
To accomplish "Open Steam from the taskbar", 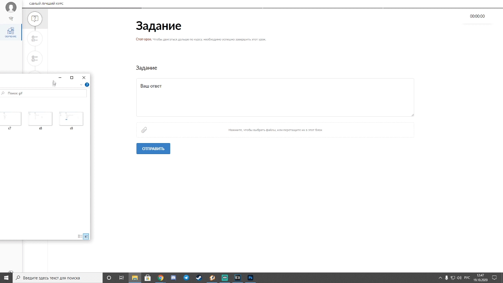I will coord(199,278).
